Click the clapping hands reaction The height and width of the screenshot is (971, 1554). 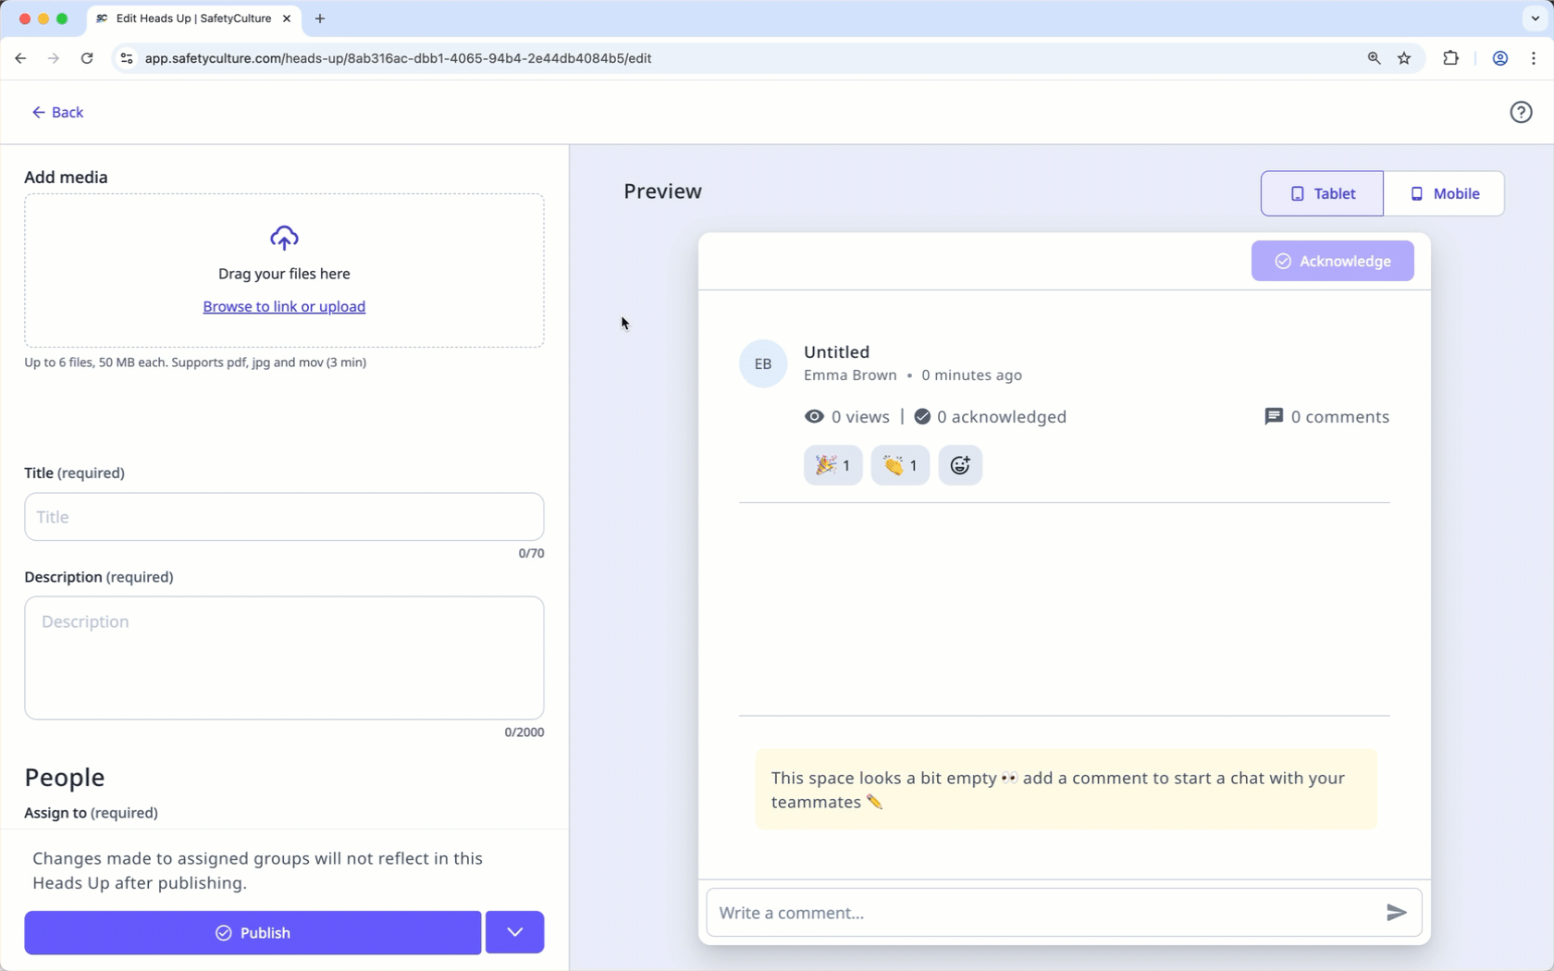[x=900, y=465]
